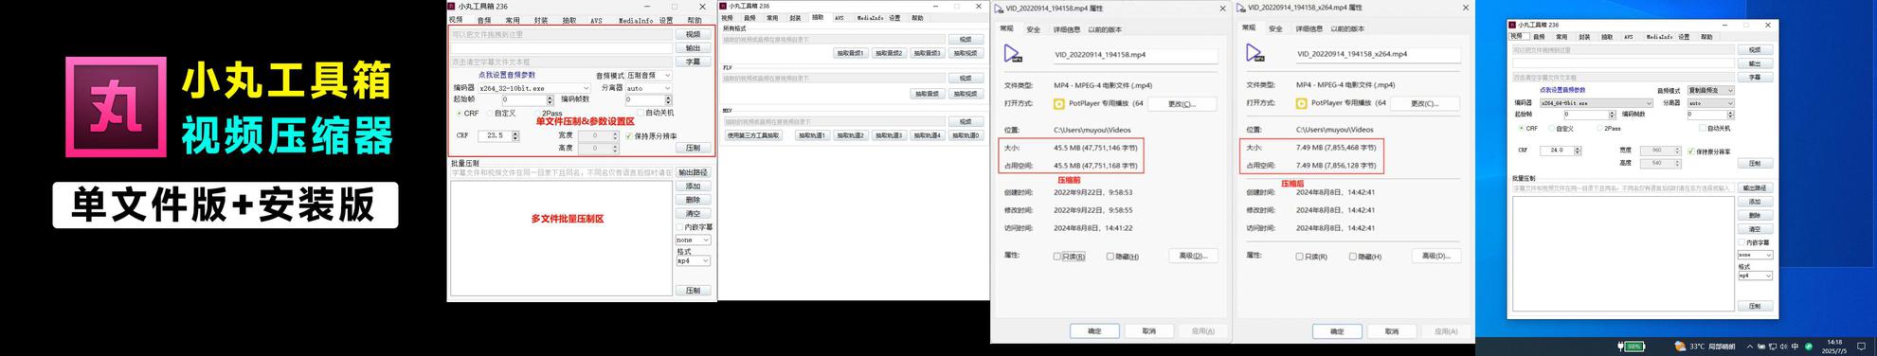1877x356 pixels.
Task: Open 音频模式 复制音频流 dropdown
Action: [1711, 91]
